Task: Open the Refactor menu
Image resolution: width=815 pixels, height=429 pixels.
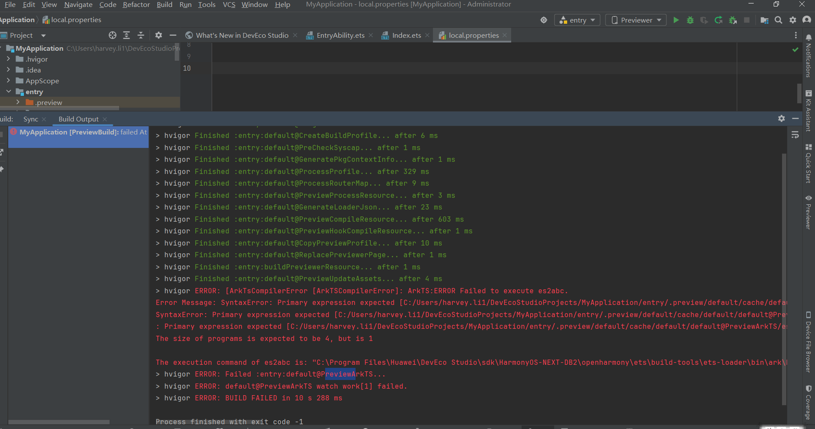Action: click(x=136, y=4)
